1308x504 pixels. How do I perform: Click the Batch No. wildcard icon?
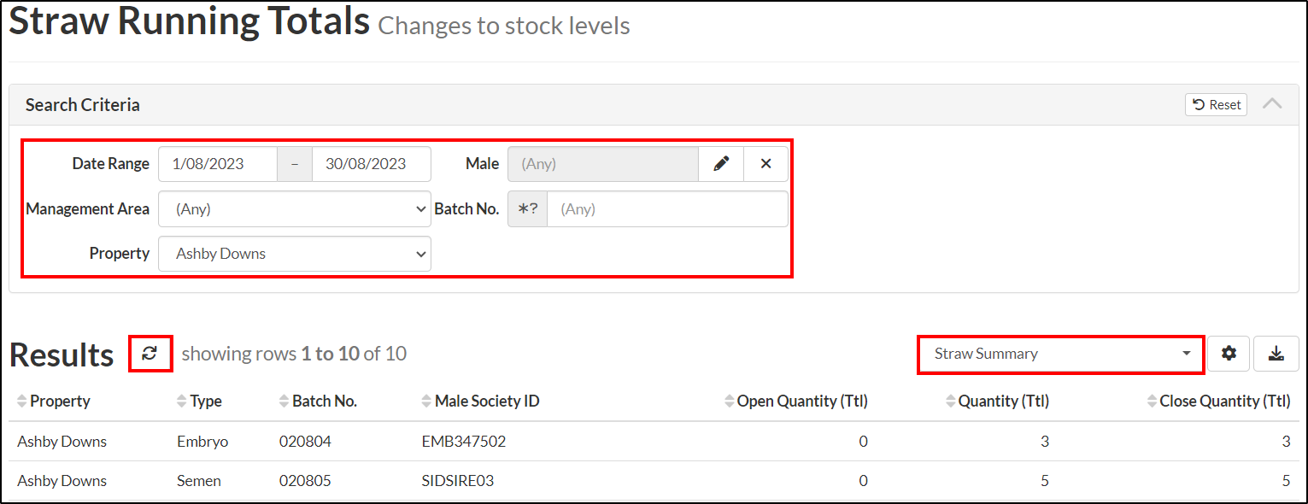click(x=528, y=209)
